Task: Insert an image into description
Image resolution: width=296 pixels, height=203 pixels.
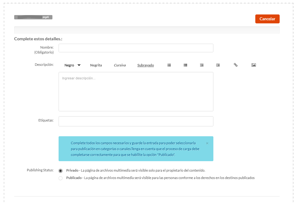Action: click(x=253, y=65)
